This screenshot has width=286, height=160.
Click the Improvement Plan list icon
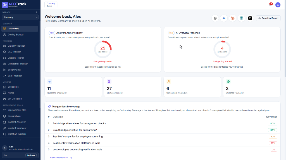[4, 110]
